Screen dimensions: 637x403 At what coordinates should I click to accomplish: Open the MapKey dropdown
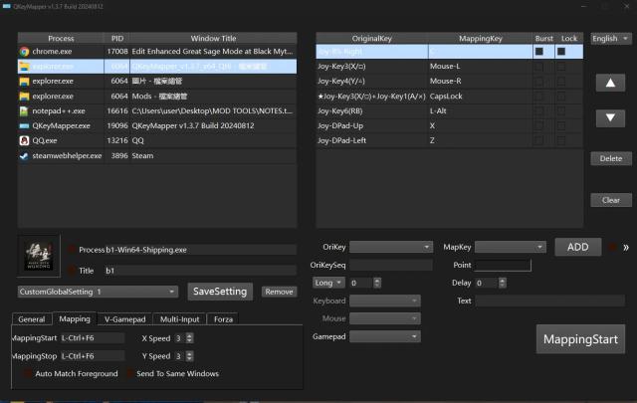(x=510, y=247)
